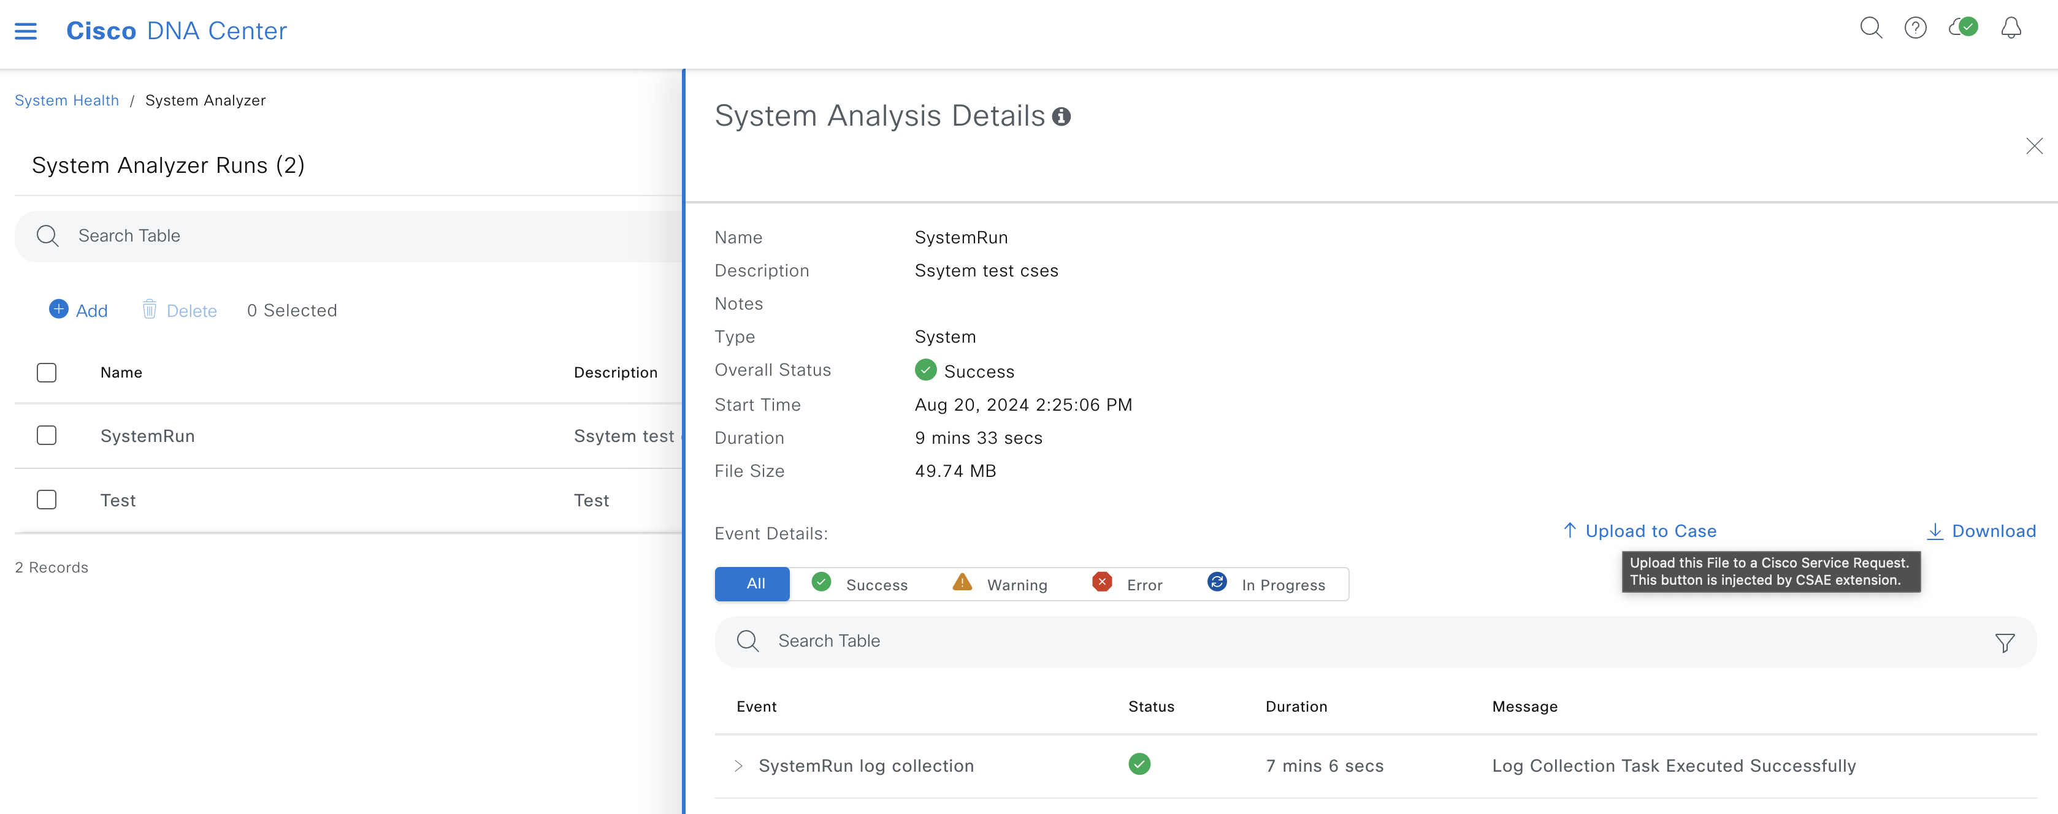Click Upload to Case link
Image resolution: width=2058 pixels, height=814 pixels.
point(1651,532)
